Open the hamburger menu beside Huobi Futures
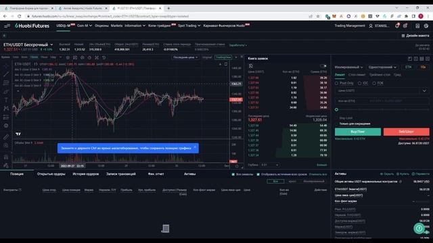The image size is (433, 243). pos(7,26)
